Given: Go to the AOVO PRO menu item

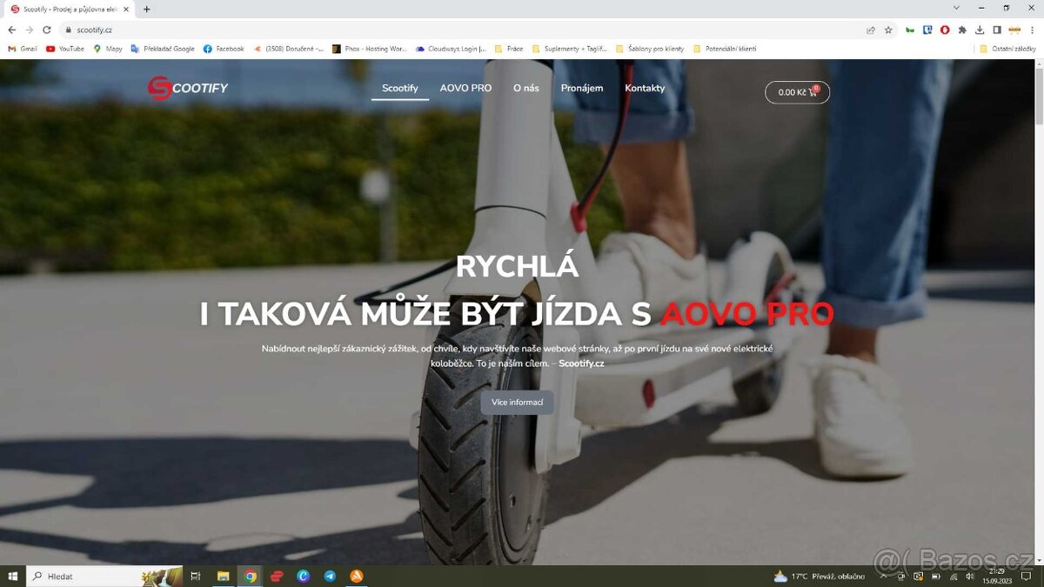Looking at the screenshot, I should coord(465,89).
